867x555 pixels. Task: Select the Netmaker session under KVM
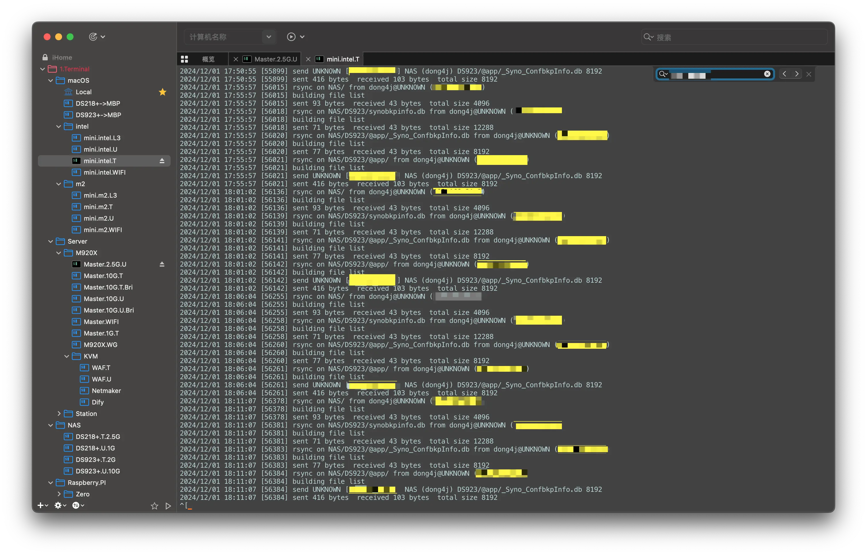point(106,391)
